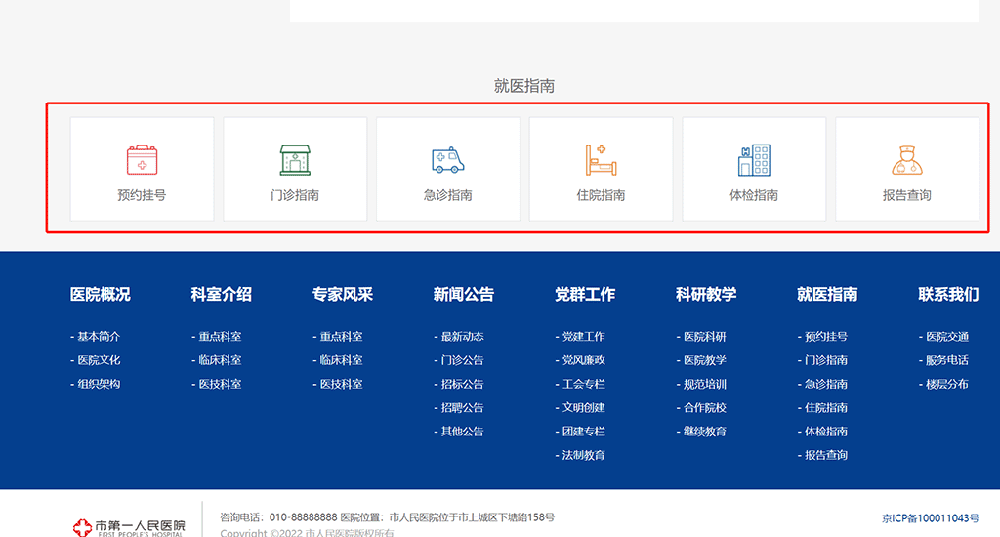The image size is (1000, 537).
Task: Open the 医院交通 link
Action: pyautogui.click(x=946, y=337)
